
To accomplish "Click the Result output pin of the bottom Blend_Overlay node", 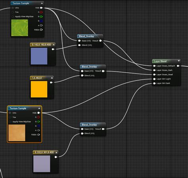I will (103, 129).
